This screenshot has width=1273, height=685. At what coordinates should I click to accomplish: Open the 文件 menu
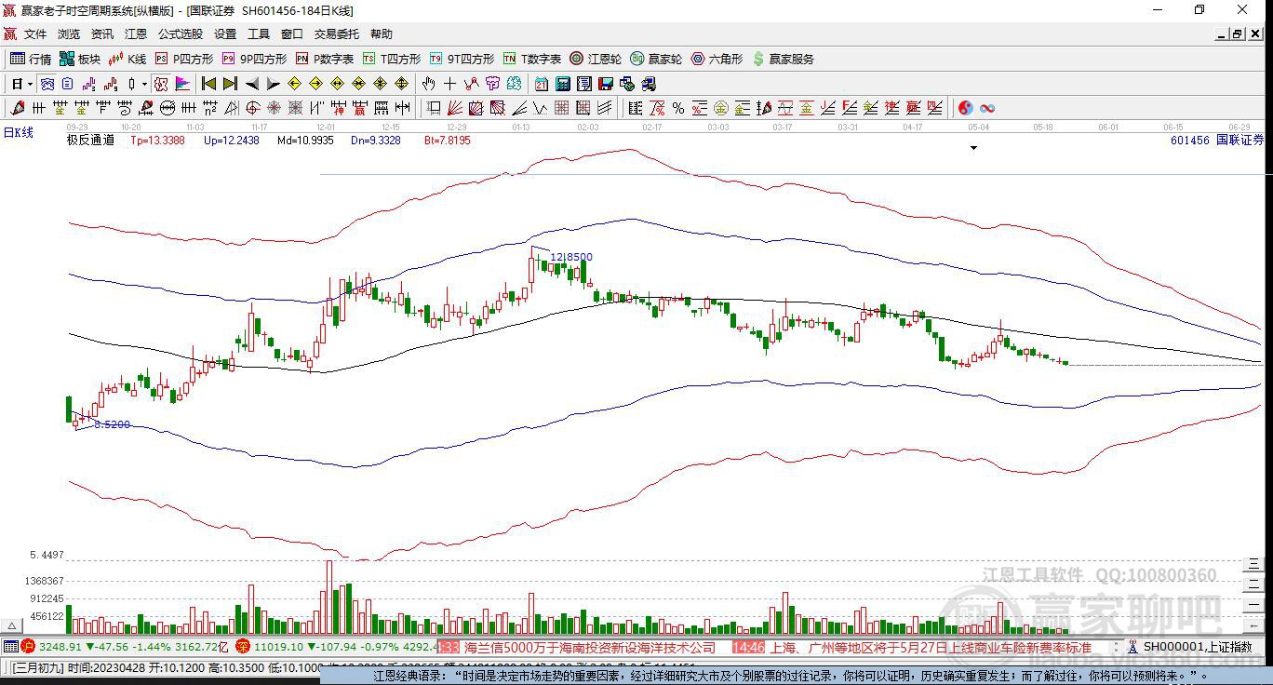pos(35,34)
